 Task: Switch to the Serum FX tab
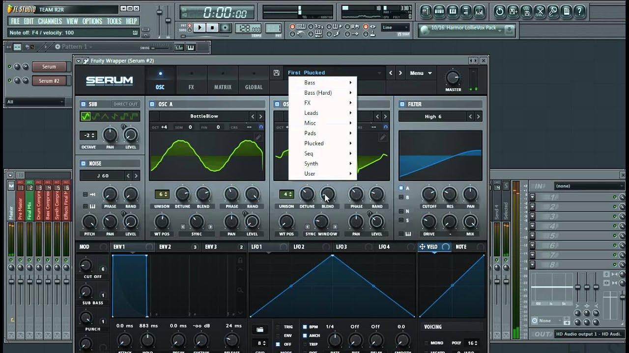[x=191, y=81]
